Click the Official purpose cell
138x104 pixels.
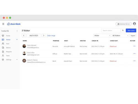click(55, 54)
